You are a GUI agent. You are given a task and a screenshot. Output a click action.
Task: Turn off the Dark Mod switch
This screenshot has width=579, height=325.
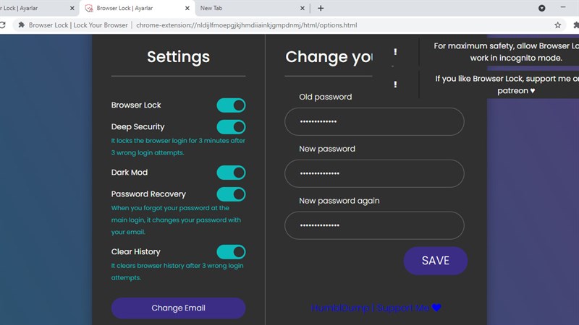click(231, 173)
